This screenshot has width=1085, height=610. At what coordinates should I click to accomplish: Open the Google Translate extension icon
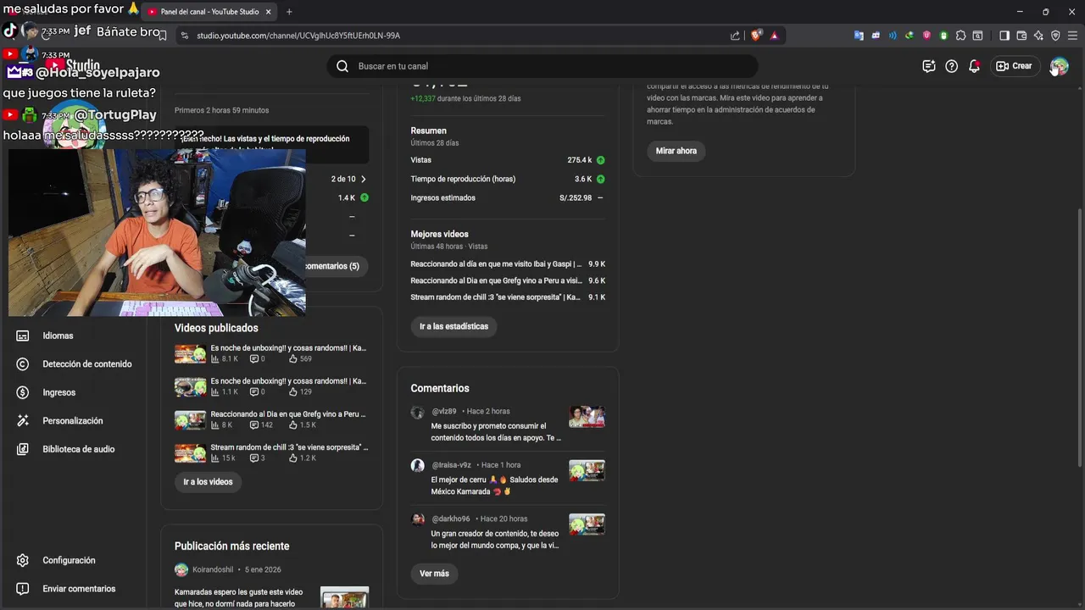tap(859, 36)
